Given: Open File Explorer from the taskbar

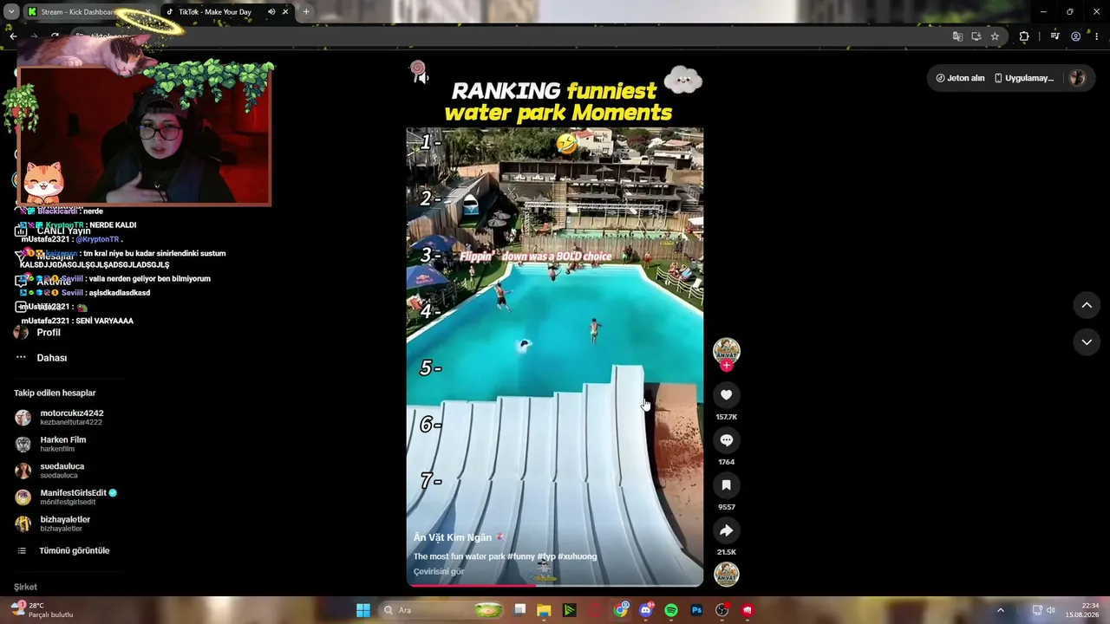Looking at the screenshot, I should 544,610.
